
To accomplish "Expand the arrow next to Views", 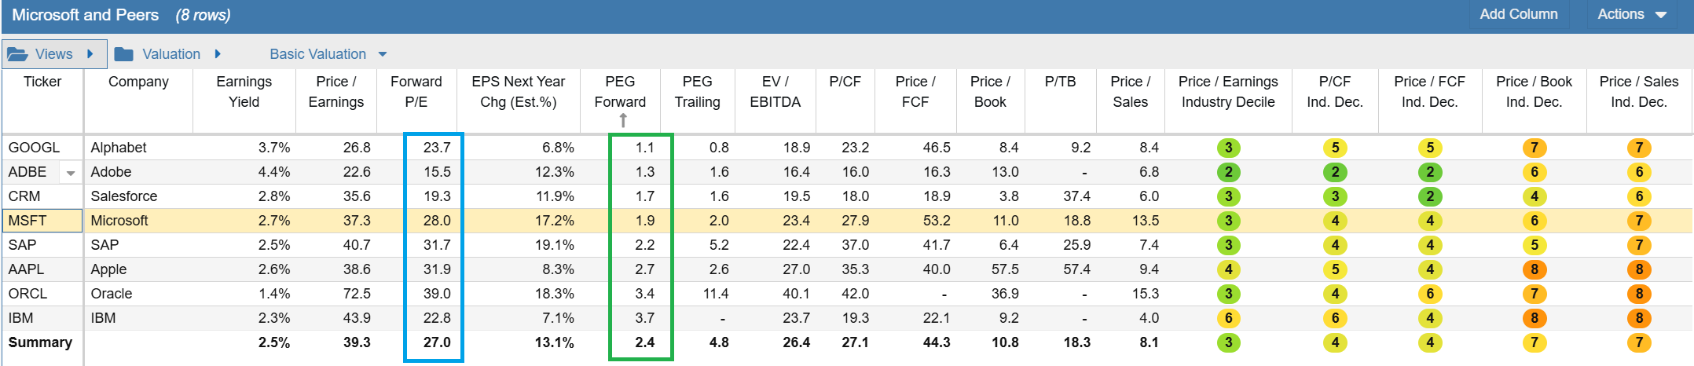I will point(90,54).
